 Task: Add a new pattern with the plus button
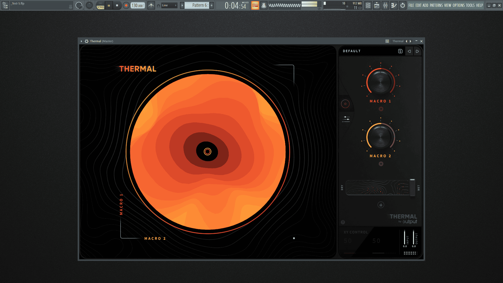(211, 5)
